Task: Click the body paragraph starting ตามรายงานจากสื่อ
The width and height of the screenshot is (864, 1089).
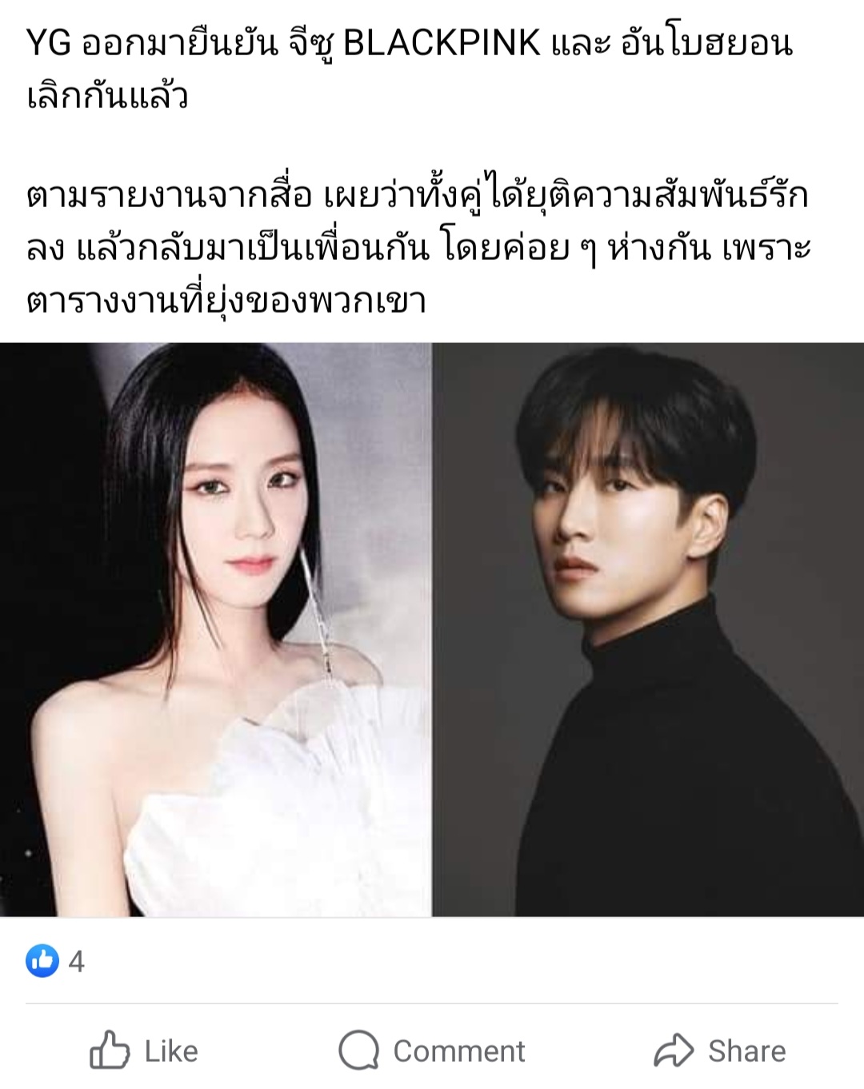Action: (x=418, y=249)
